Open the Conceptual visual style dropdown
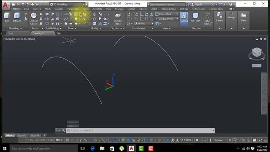Image resolution: width=270 pixels, height=152 pixels. pyautogui.click(x=167, y=14)
